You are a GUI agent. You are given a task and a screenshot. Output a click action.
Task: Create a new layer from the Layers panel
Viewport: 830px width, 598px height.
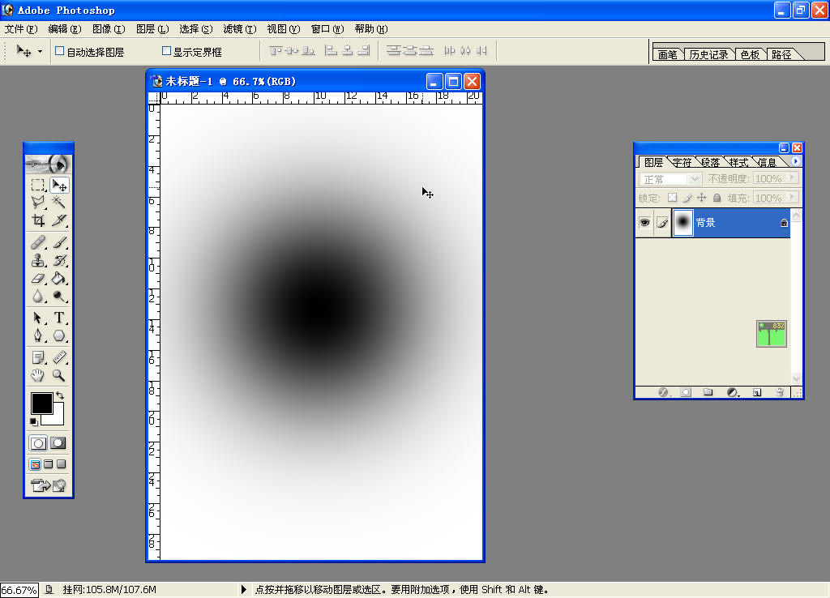(x=757, y=392)
